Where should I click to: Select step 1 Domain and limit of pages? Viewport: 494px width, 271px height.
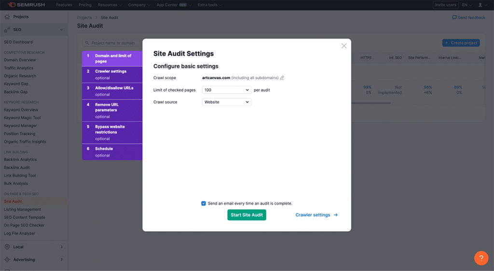pyautogui.click(x=112, y=58)
